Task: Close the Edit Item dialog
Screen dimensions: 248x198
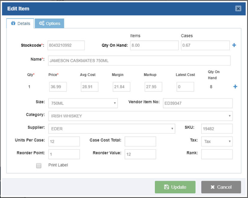Action: (x=238, y=9)
